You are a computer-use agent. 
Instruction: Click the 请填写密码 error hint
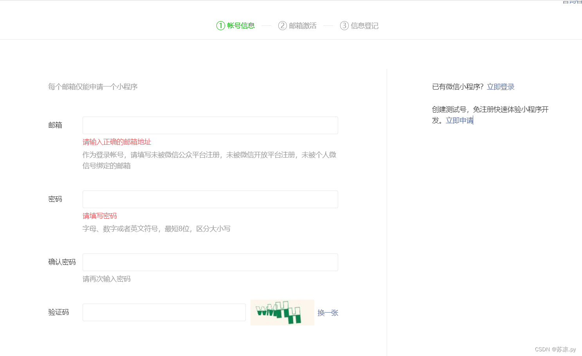tap(99, 216)
